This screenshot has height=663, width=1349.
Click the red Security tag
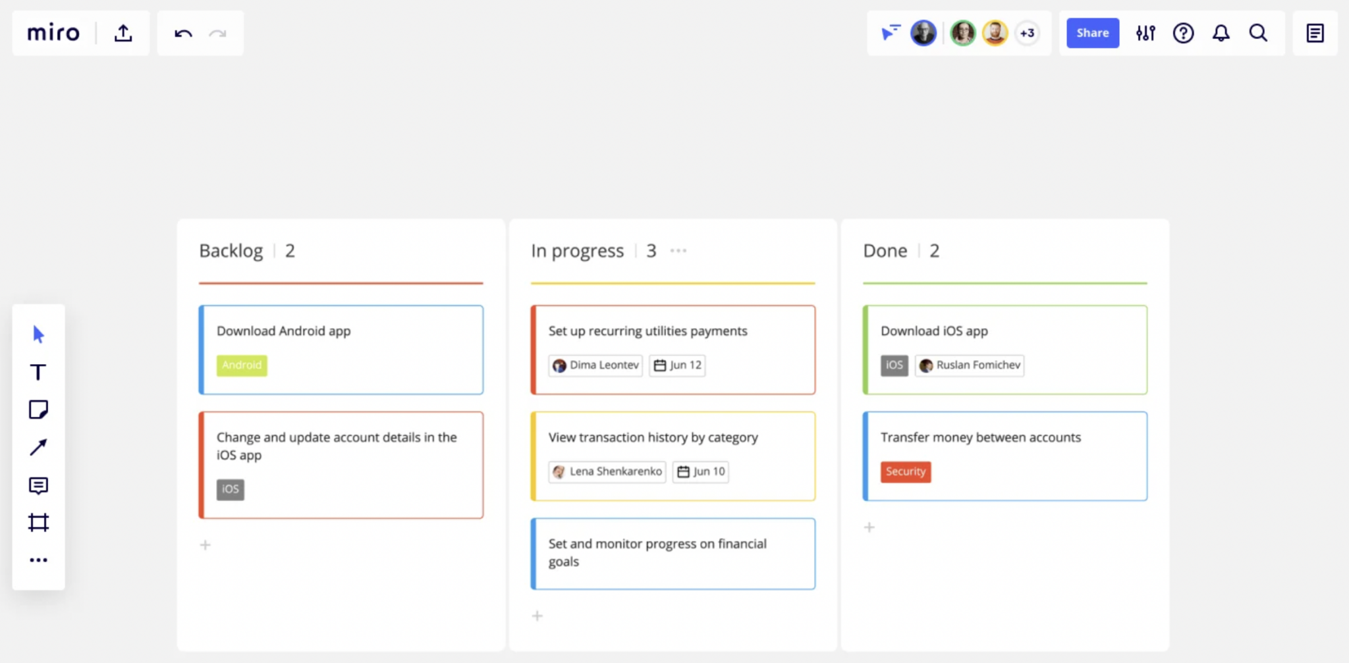click(905, 471)
